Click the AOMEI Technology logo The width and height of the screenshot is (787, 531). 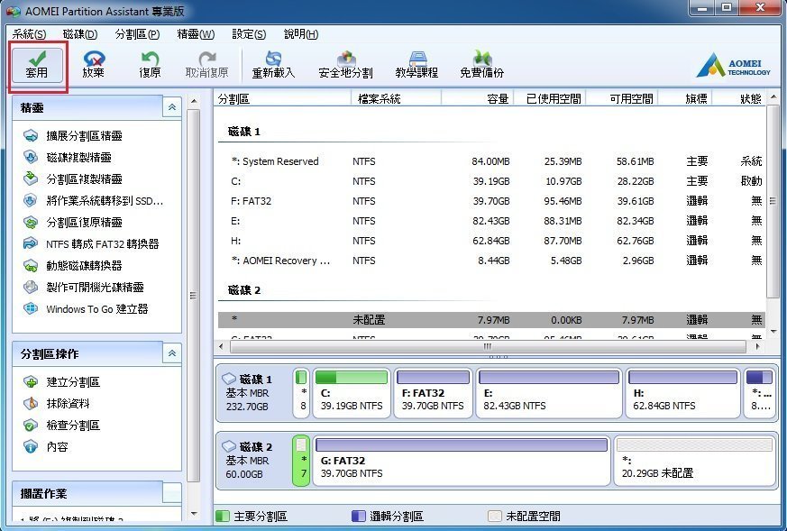pyautogui.click(x=733, y=67)
